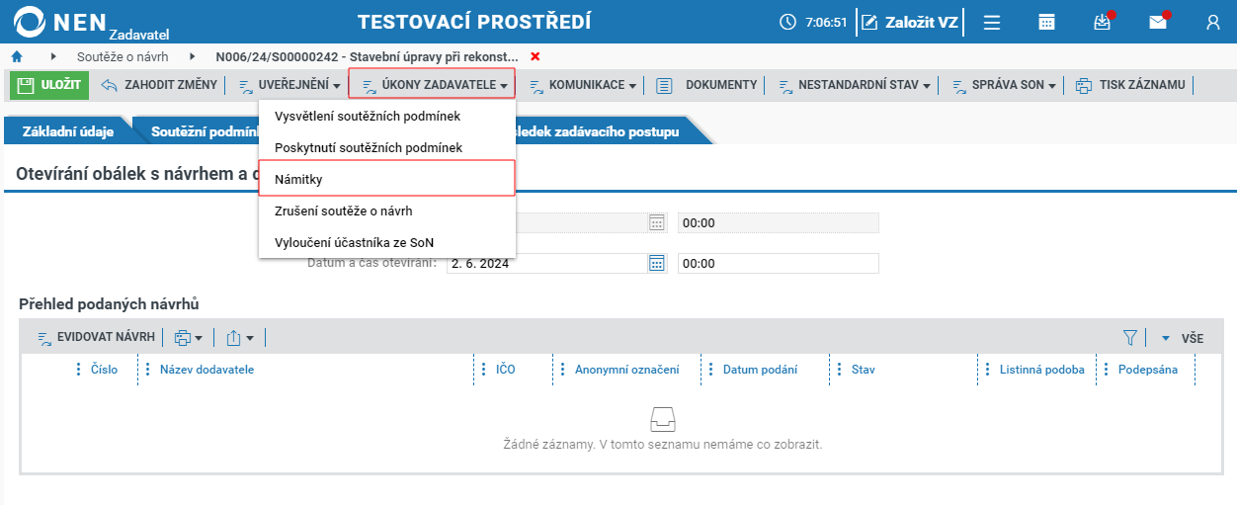This screenshot has width=1237, height=505.
Task: Open the hamburger menu icon in header
Action: [x=993, y=22]
